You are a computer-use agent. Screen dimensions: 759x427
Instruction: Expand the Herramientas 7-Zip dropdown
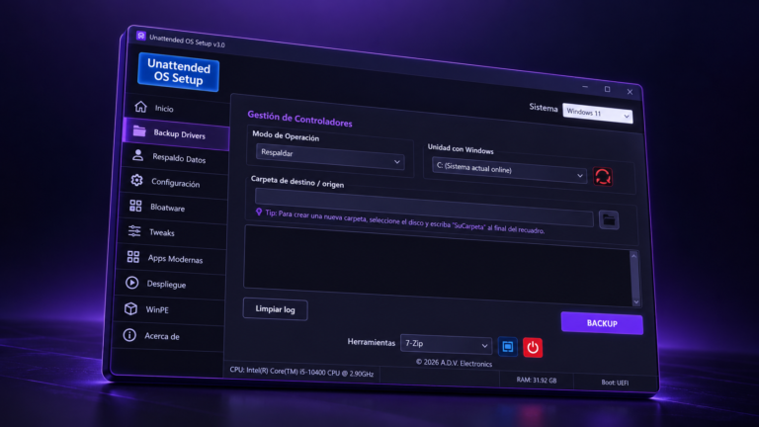pyautogui.click(x=446, y=344)
